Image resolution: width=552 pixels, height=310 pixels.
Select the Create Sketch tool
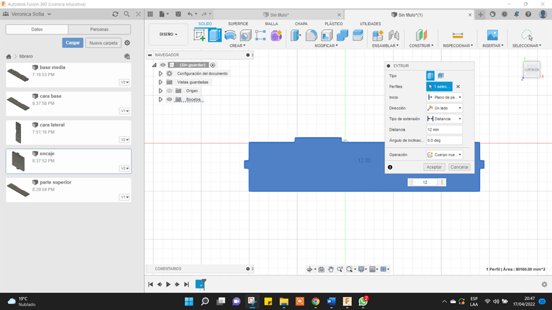(199, 35)
